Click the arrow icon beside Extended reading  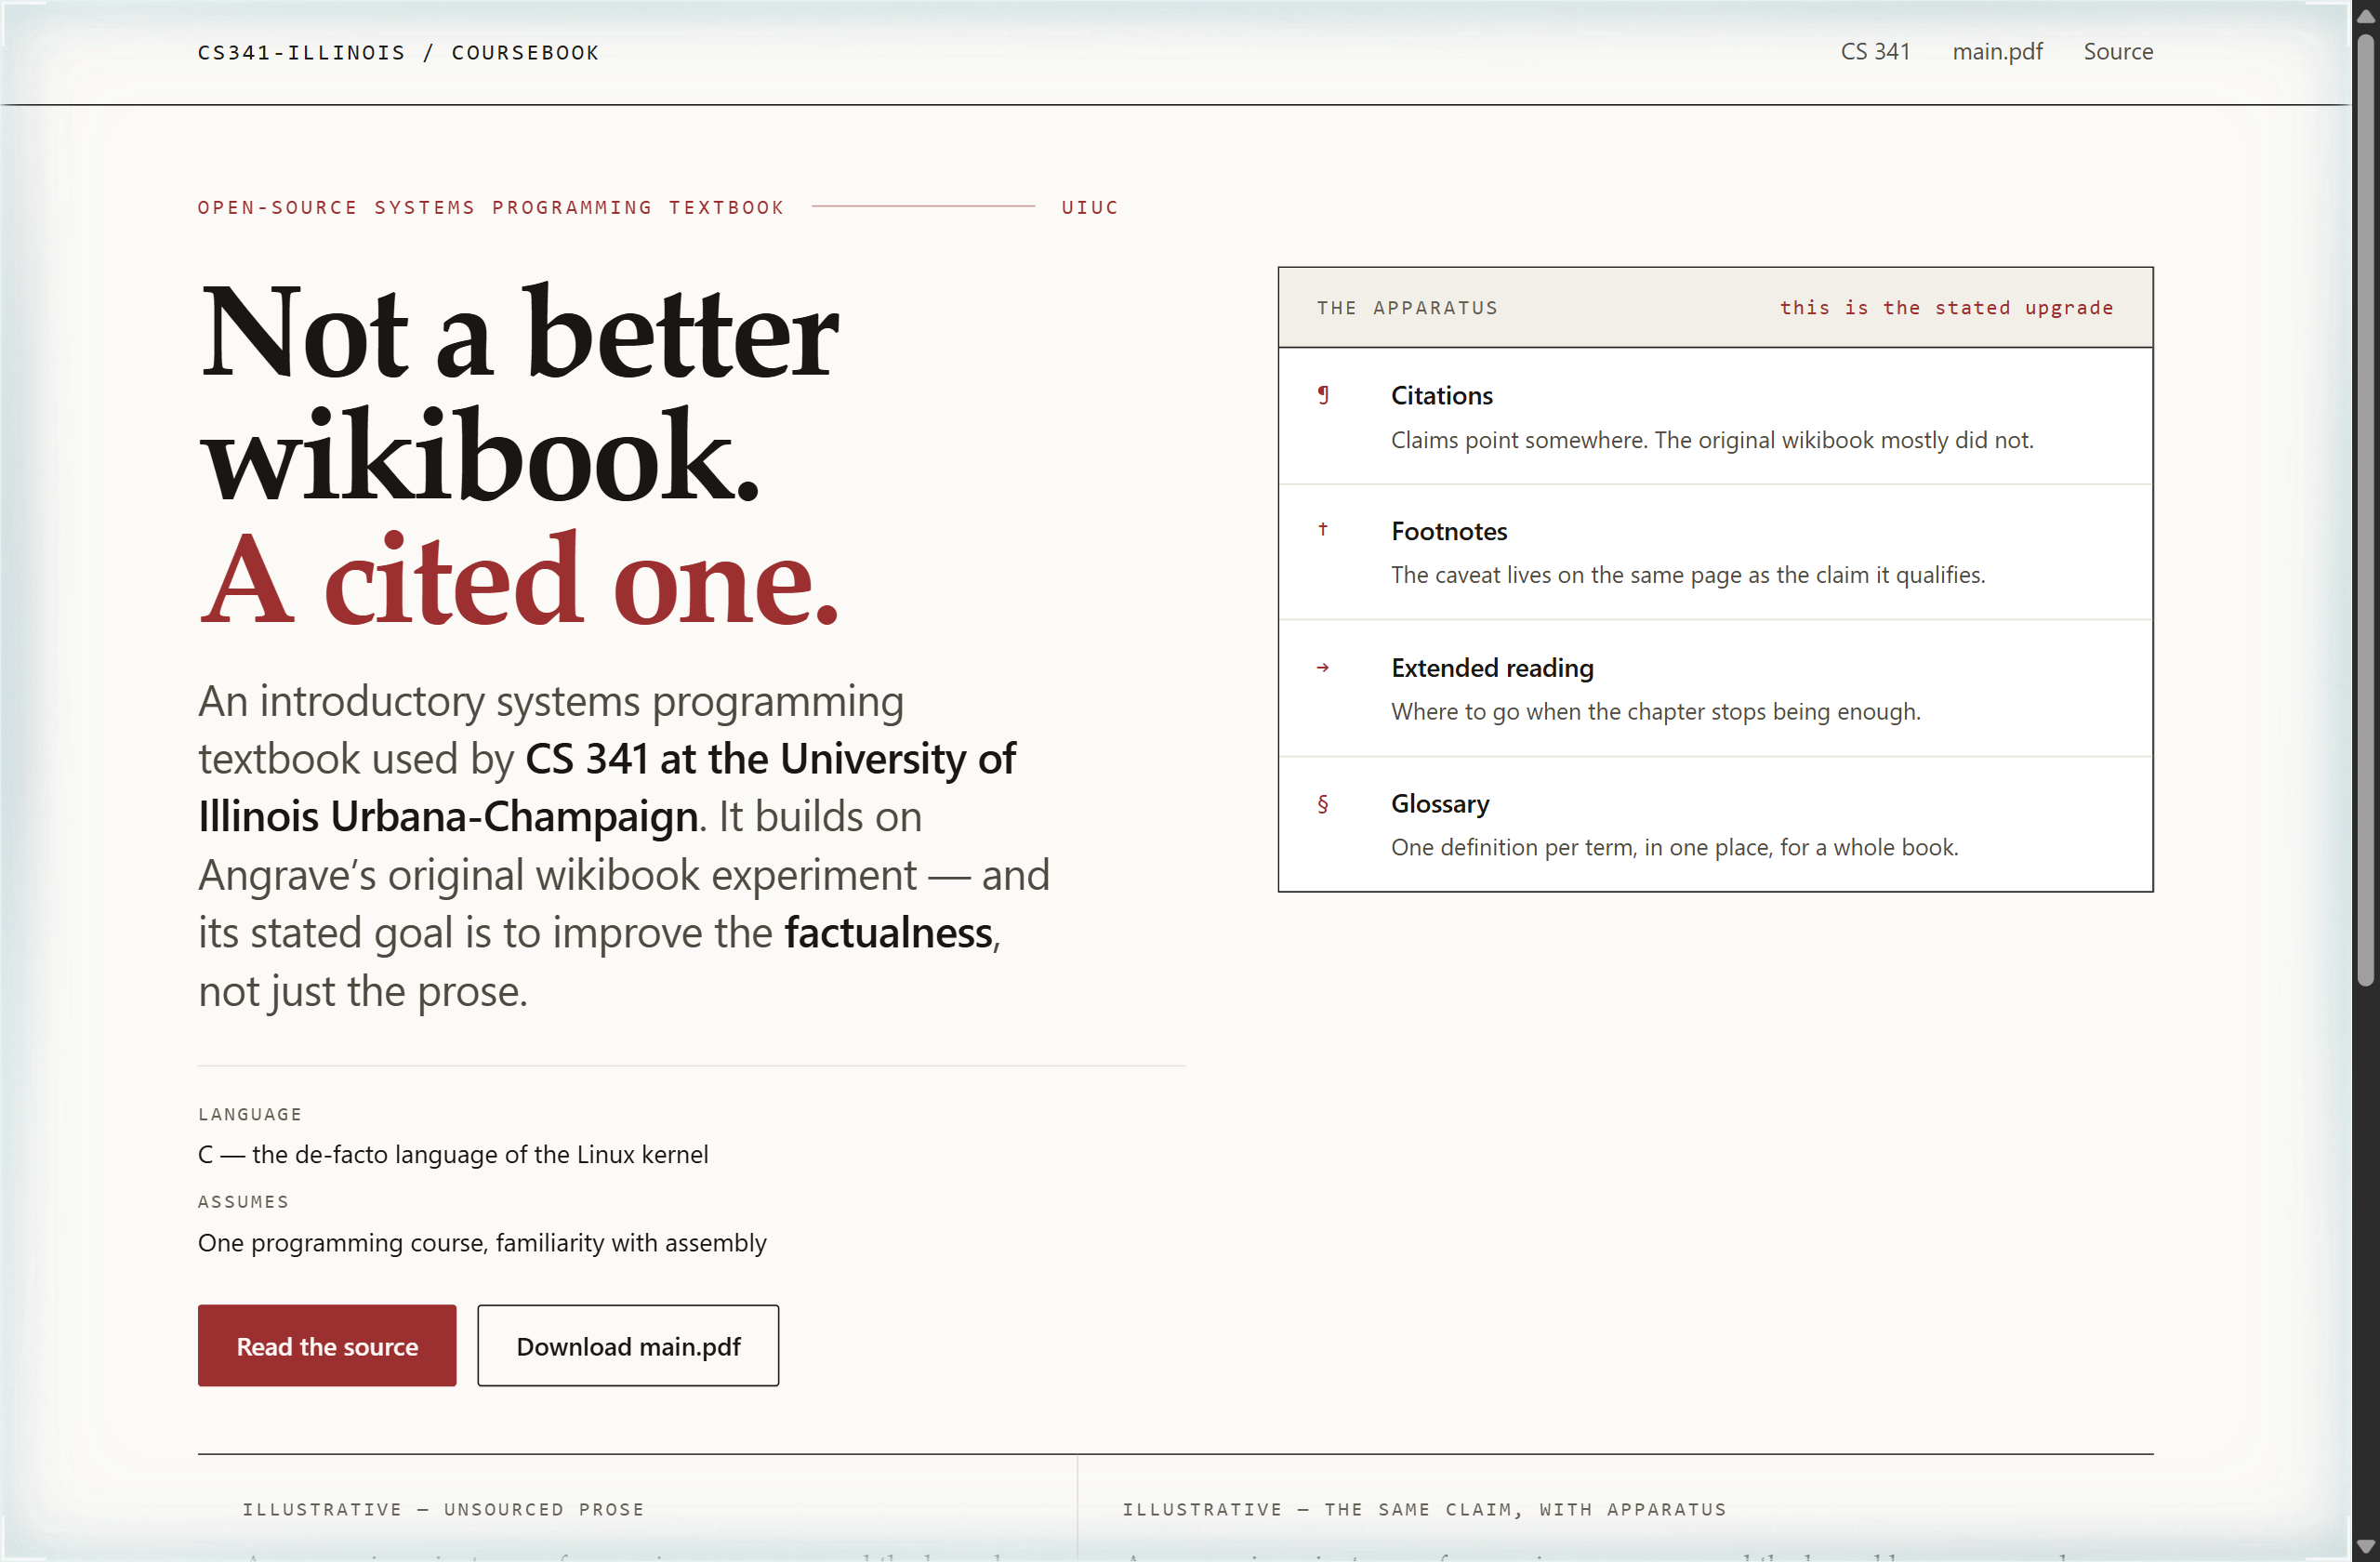coord(1323,667)
